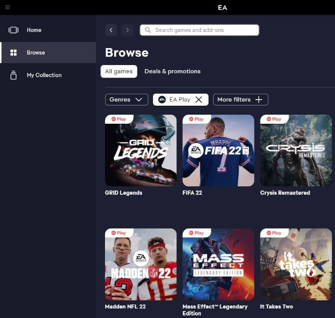Screen dimensions: 335x318
Task: Open My Collection in the sidebar
Action: coord(48,75)
